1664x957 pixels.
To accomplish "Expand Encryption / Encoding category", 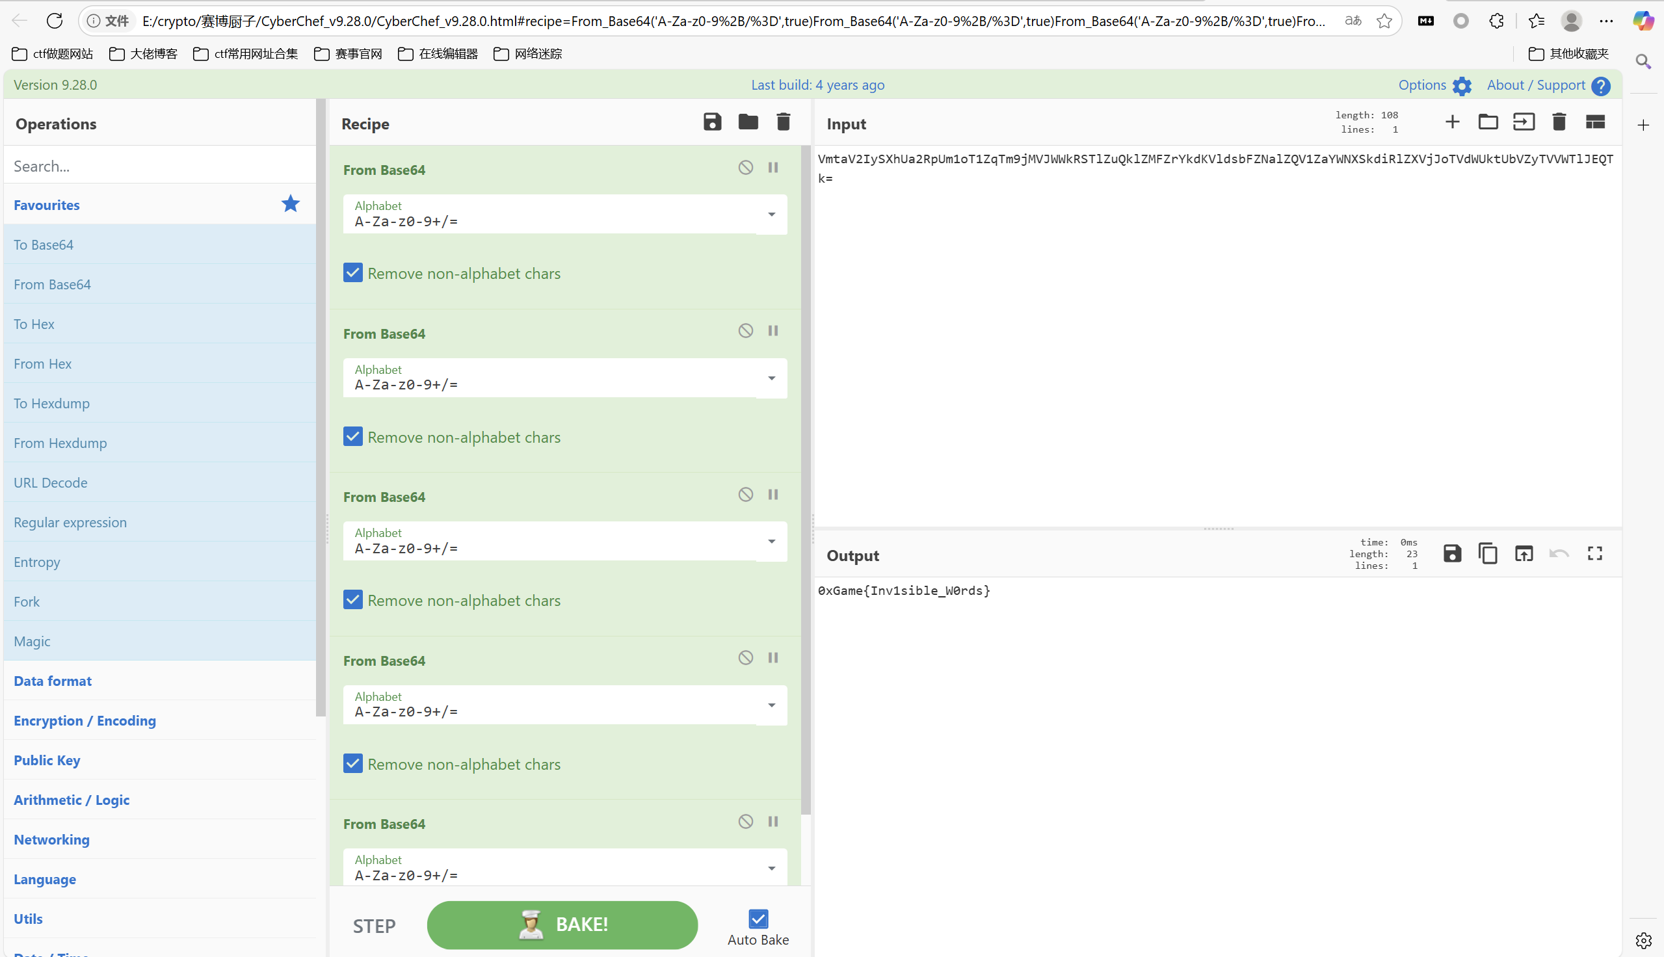I will pos(159,720).
